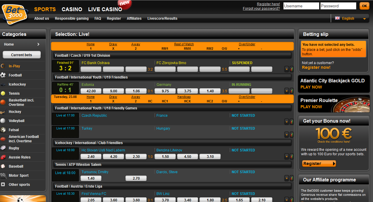Open the English language dropdown arrow

[364, 19]
